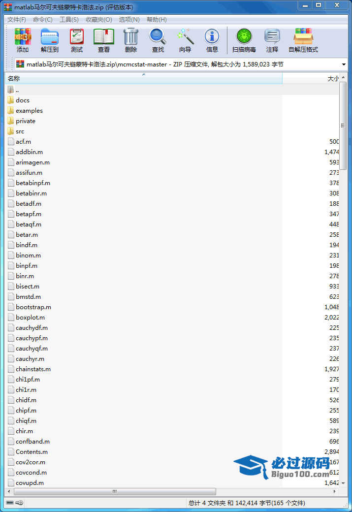Screen dimensions: 352x512
Task: Show archive Info (信息) icon
Action: click(212, 40)
